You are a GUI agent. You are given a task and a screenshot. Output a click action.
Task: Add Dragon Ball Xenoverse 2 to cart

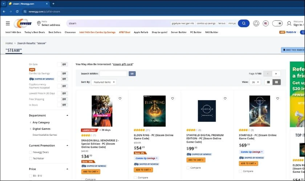click(x=91, y=172)
